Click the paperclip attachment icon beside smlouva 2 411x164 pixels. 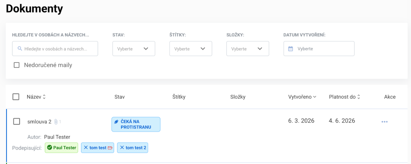coord(56,122)
